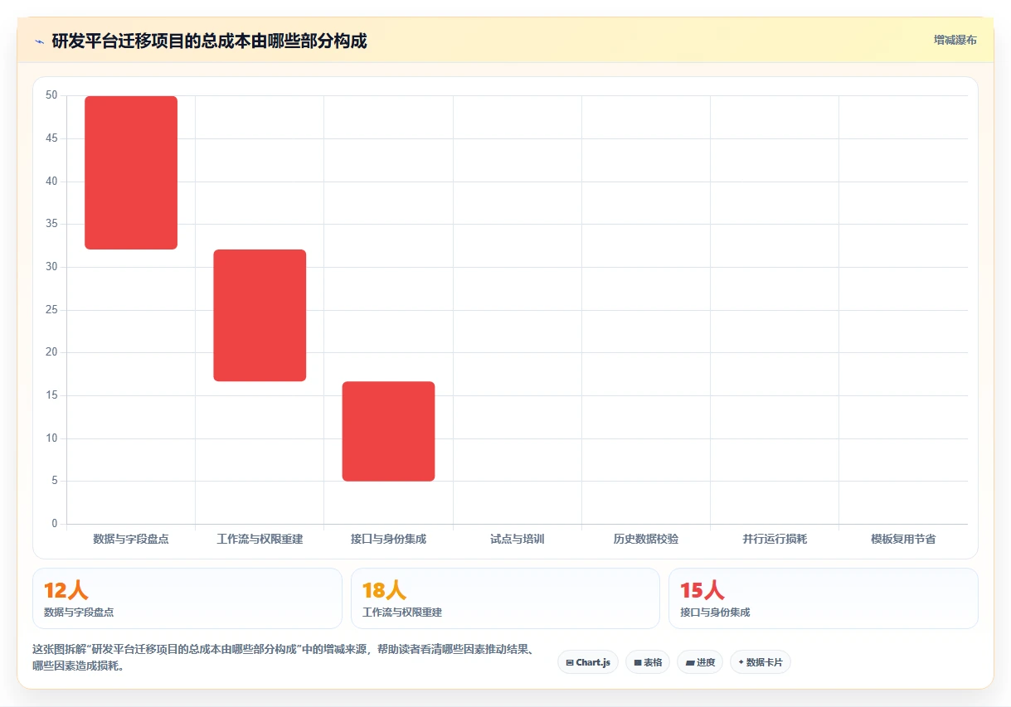This screenshot has height=707, width=1011.
Task: Click y-axis value 20
Action: [51, 352]
